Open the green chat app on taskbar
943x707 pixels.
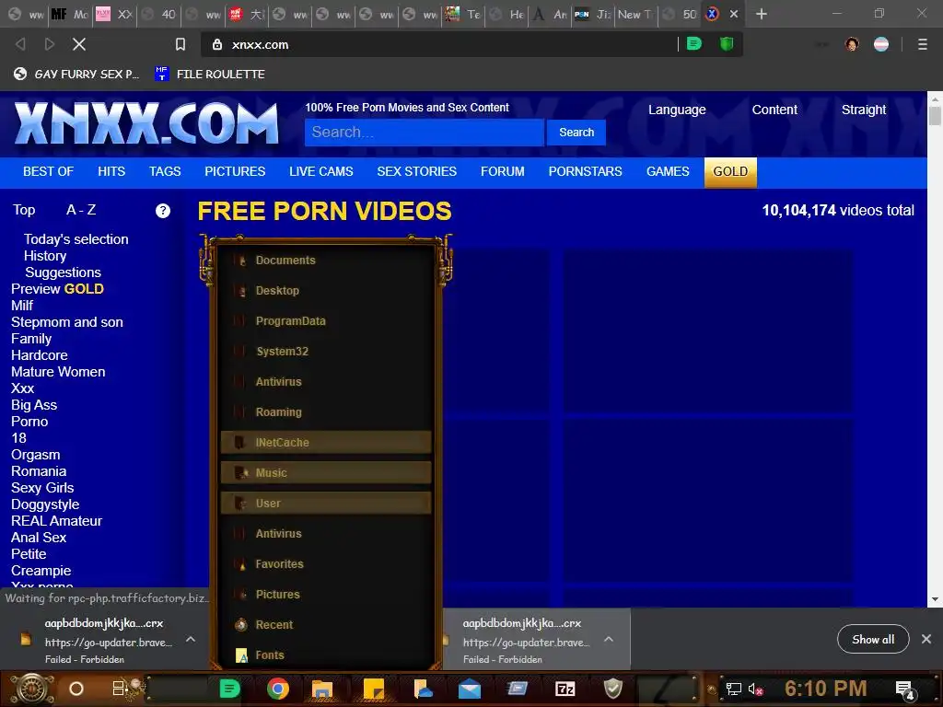click(229, 689)
